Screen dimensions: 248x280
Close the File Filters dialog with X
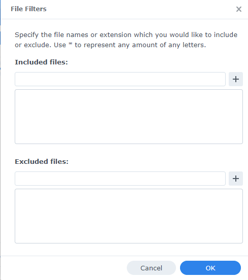tap(239, 9)
